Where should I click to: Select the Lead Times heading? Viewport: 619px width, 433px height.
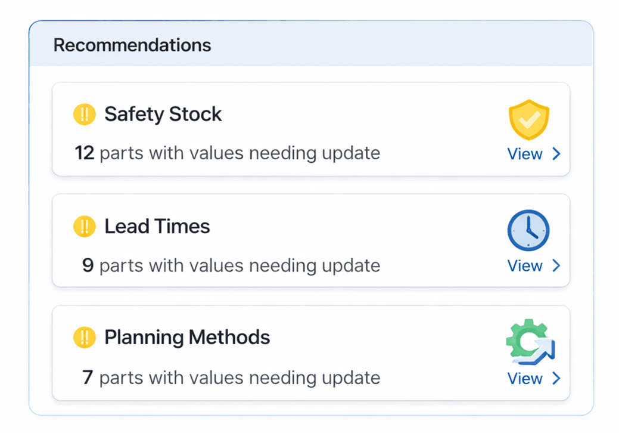tap(157, 226)
